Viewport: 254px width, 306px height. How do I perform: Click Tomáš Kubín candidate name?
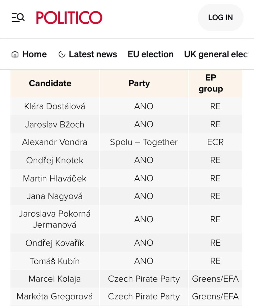point(55,261)
